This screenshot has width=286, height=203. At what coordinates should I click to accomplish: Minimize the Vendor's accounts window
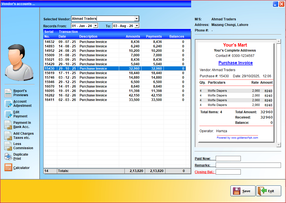275,4
